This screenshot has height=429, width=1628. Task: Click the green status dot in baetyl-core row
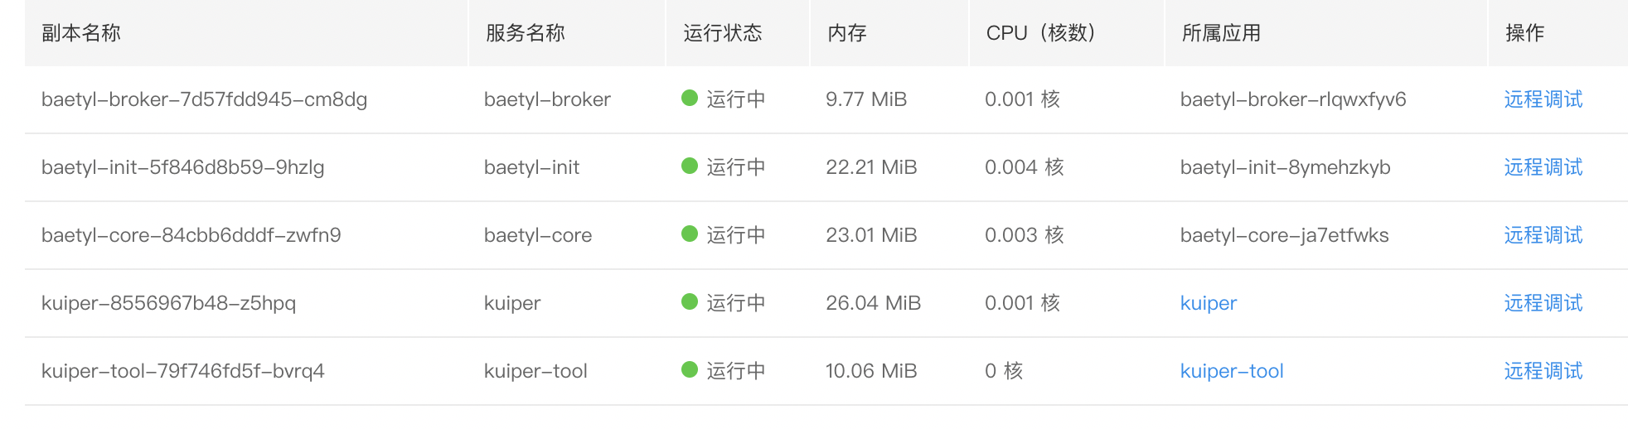point(690,234)
